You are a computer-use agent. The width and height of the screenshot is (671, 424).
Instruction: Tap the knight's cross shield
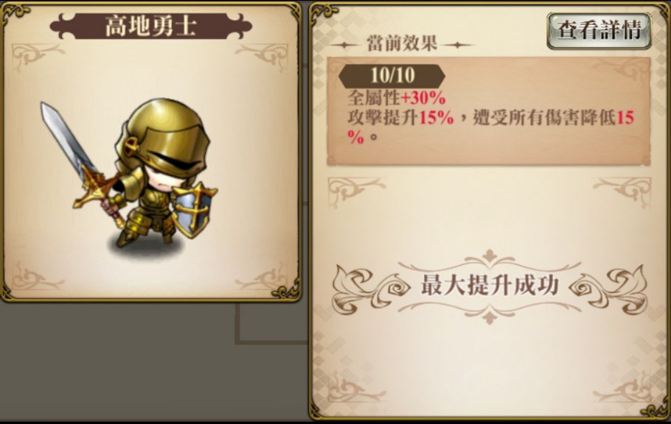click(x=194, y=210)
